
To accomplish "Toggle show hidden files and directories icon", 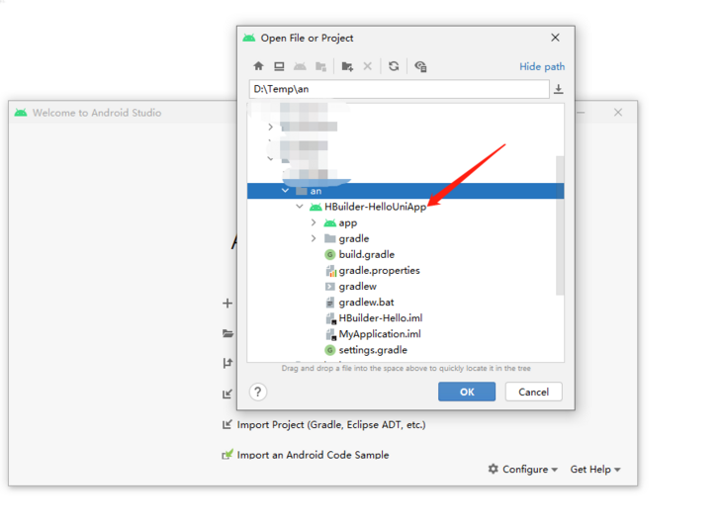I will (420, 66).
